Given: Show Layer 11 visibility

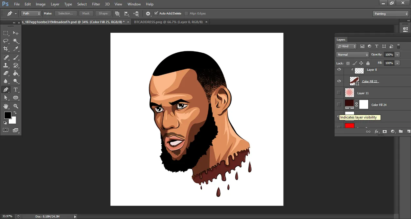Looking at the screenshot, I should (339, 93).
